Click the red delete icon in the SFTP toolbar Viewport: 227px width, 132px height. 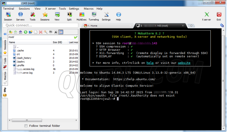coord(41,32)
